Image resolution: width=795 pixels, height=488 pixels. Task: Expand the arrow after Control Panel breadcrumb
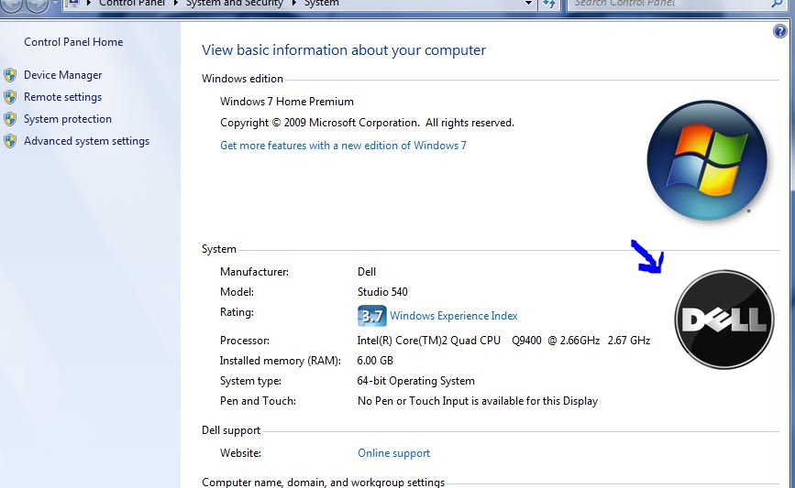(x=176, y=3)
